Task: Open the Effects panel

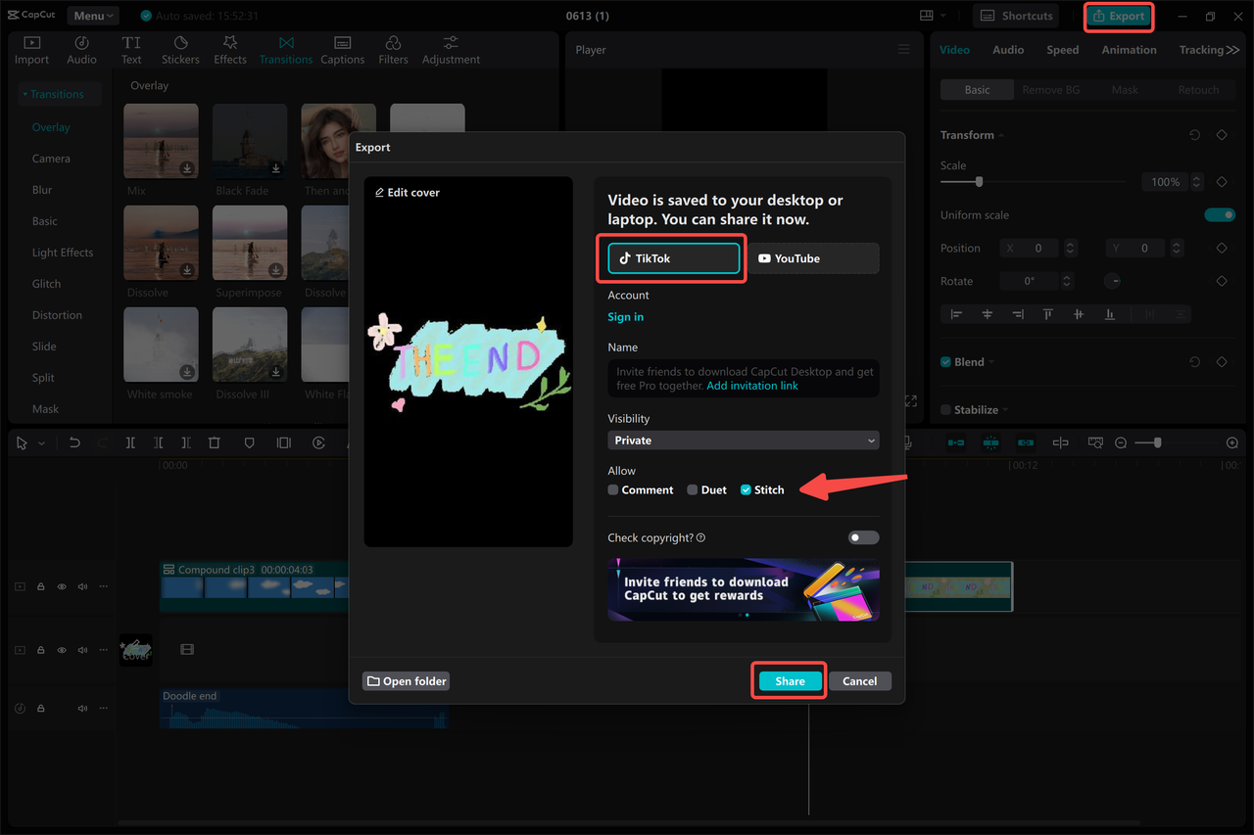Action: (x=229, y=49)
